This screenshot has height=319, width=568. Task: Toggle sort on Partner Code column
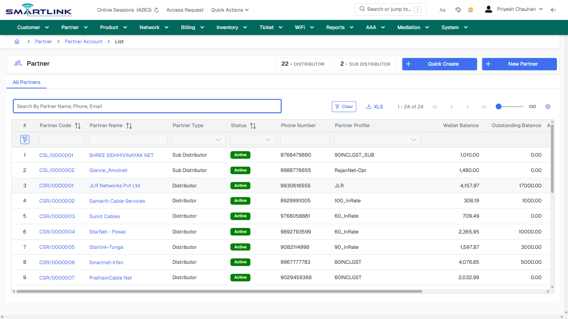coord(78,125)
